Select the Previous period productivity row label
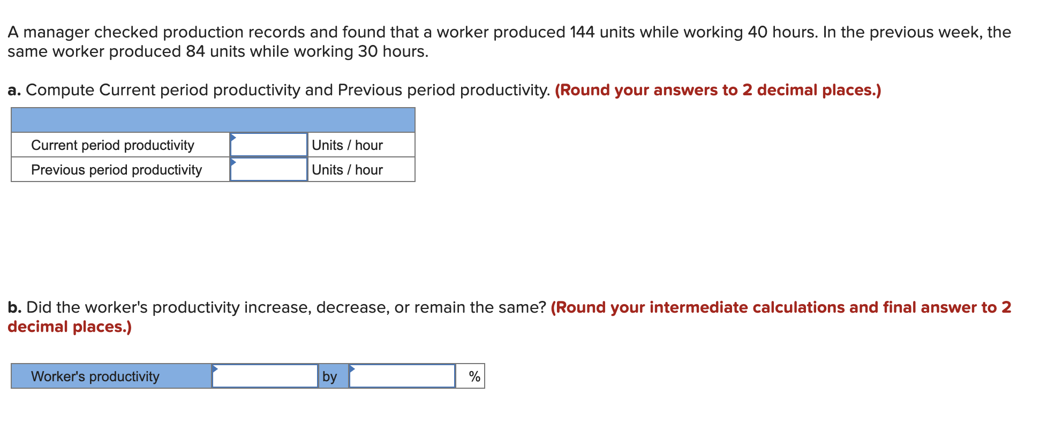 point(116,170)
